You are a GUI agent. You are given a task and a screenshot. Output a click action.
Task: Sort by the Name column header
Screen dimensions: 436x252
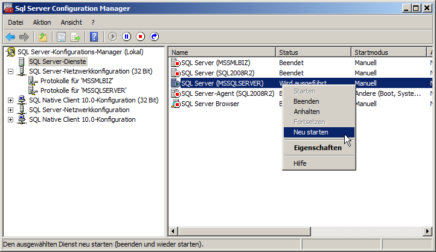[x=222, y=52]
